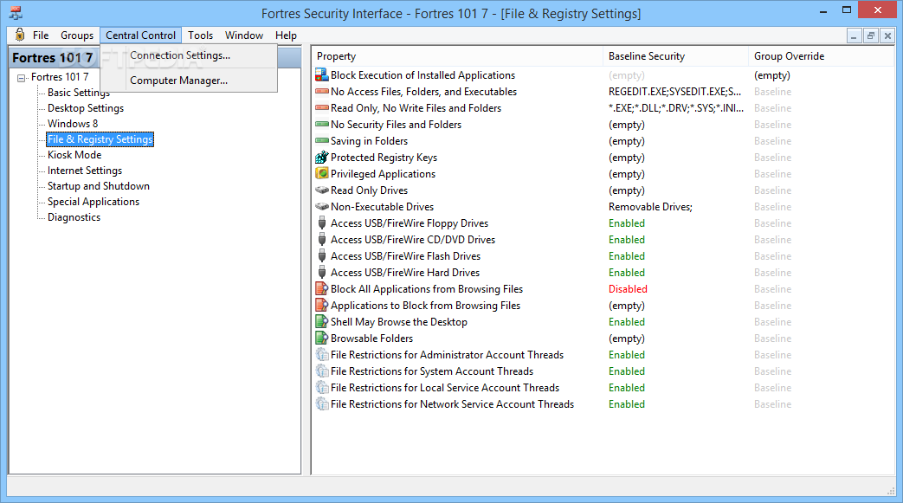Choose Connection Settings... from the menu

click(189, 55)
